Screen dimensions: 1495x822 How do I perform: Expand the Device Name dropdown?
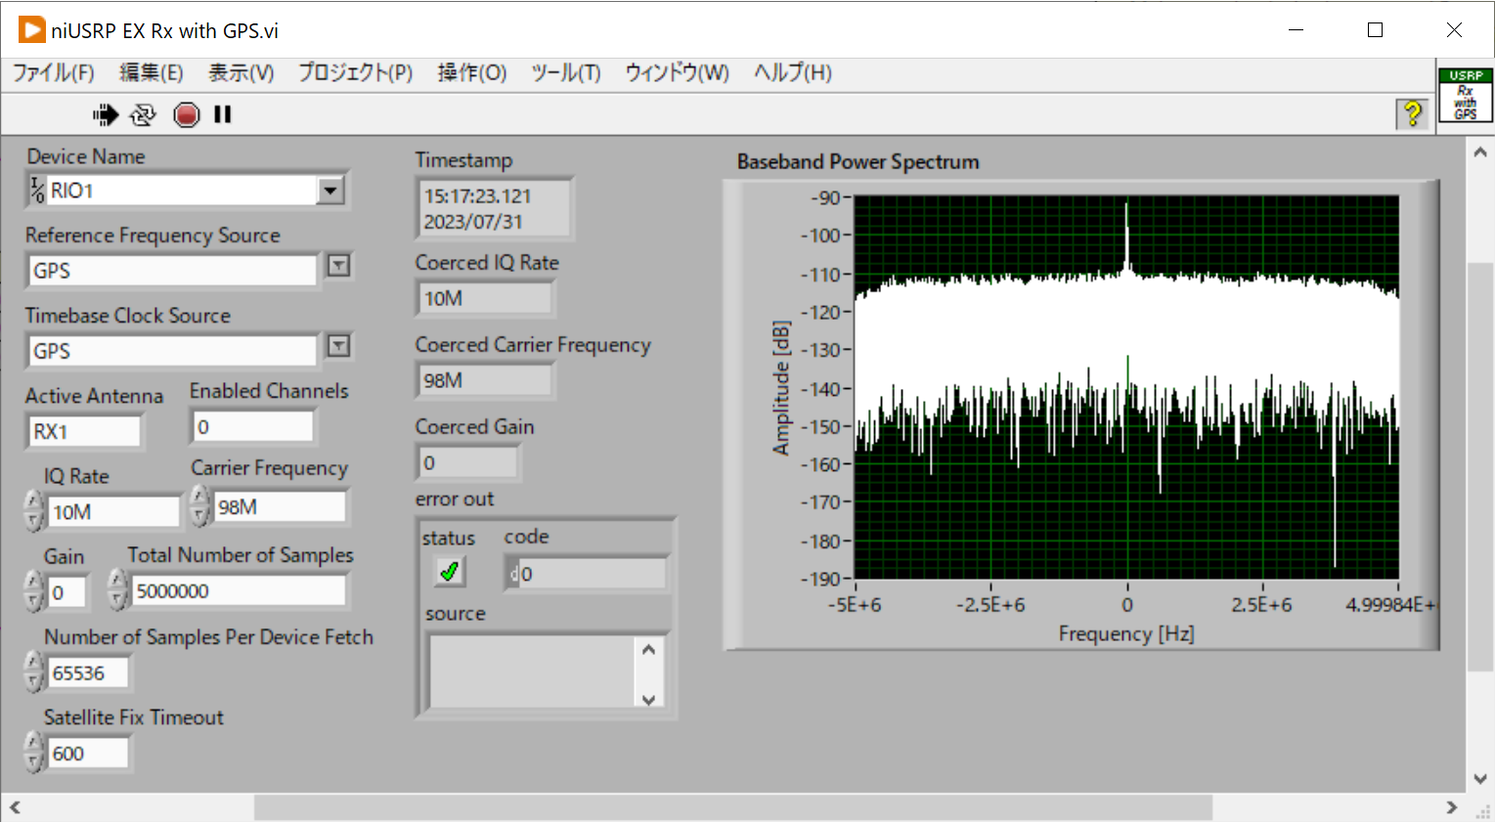click(x=330, y=191)
